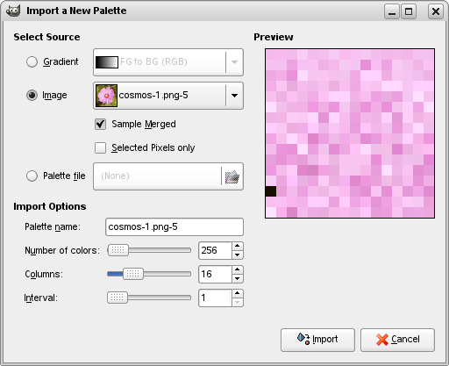Decrease Number of colors with down arrow
The height and width of the screenshot is (366, 449).
tap(238, 255)
